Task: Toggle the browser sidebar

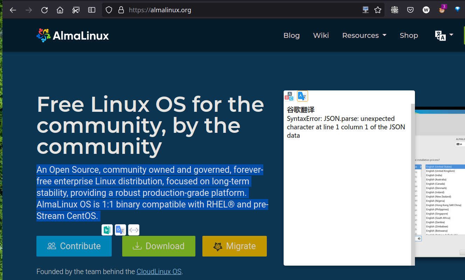Action: click(x=92, y=10)
